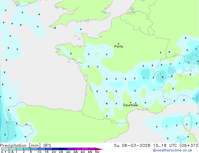Viewport: 199px width, 153px height.
Task: Select the magenta 40 to 45 legend swatch
Action: (x=85, y=149)
